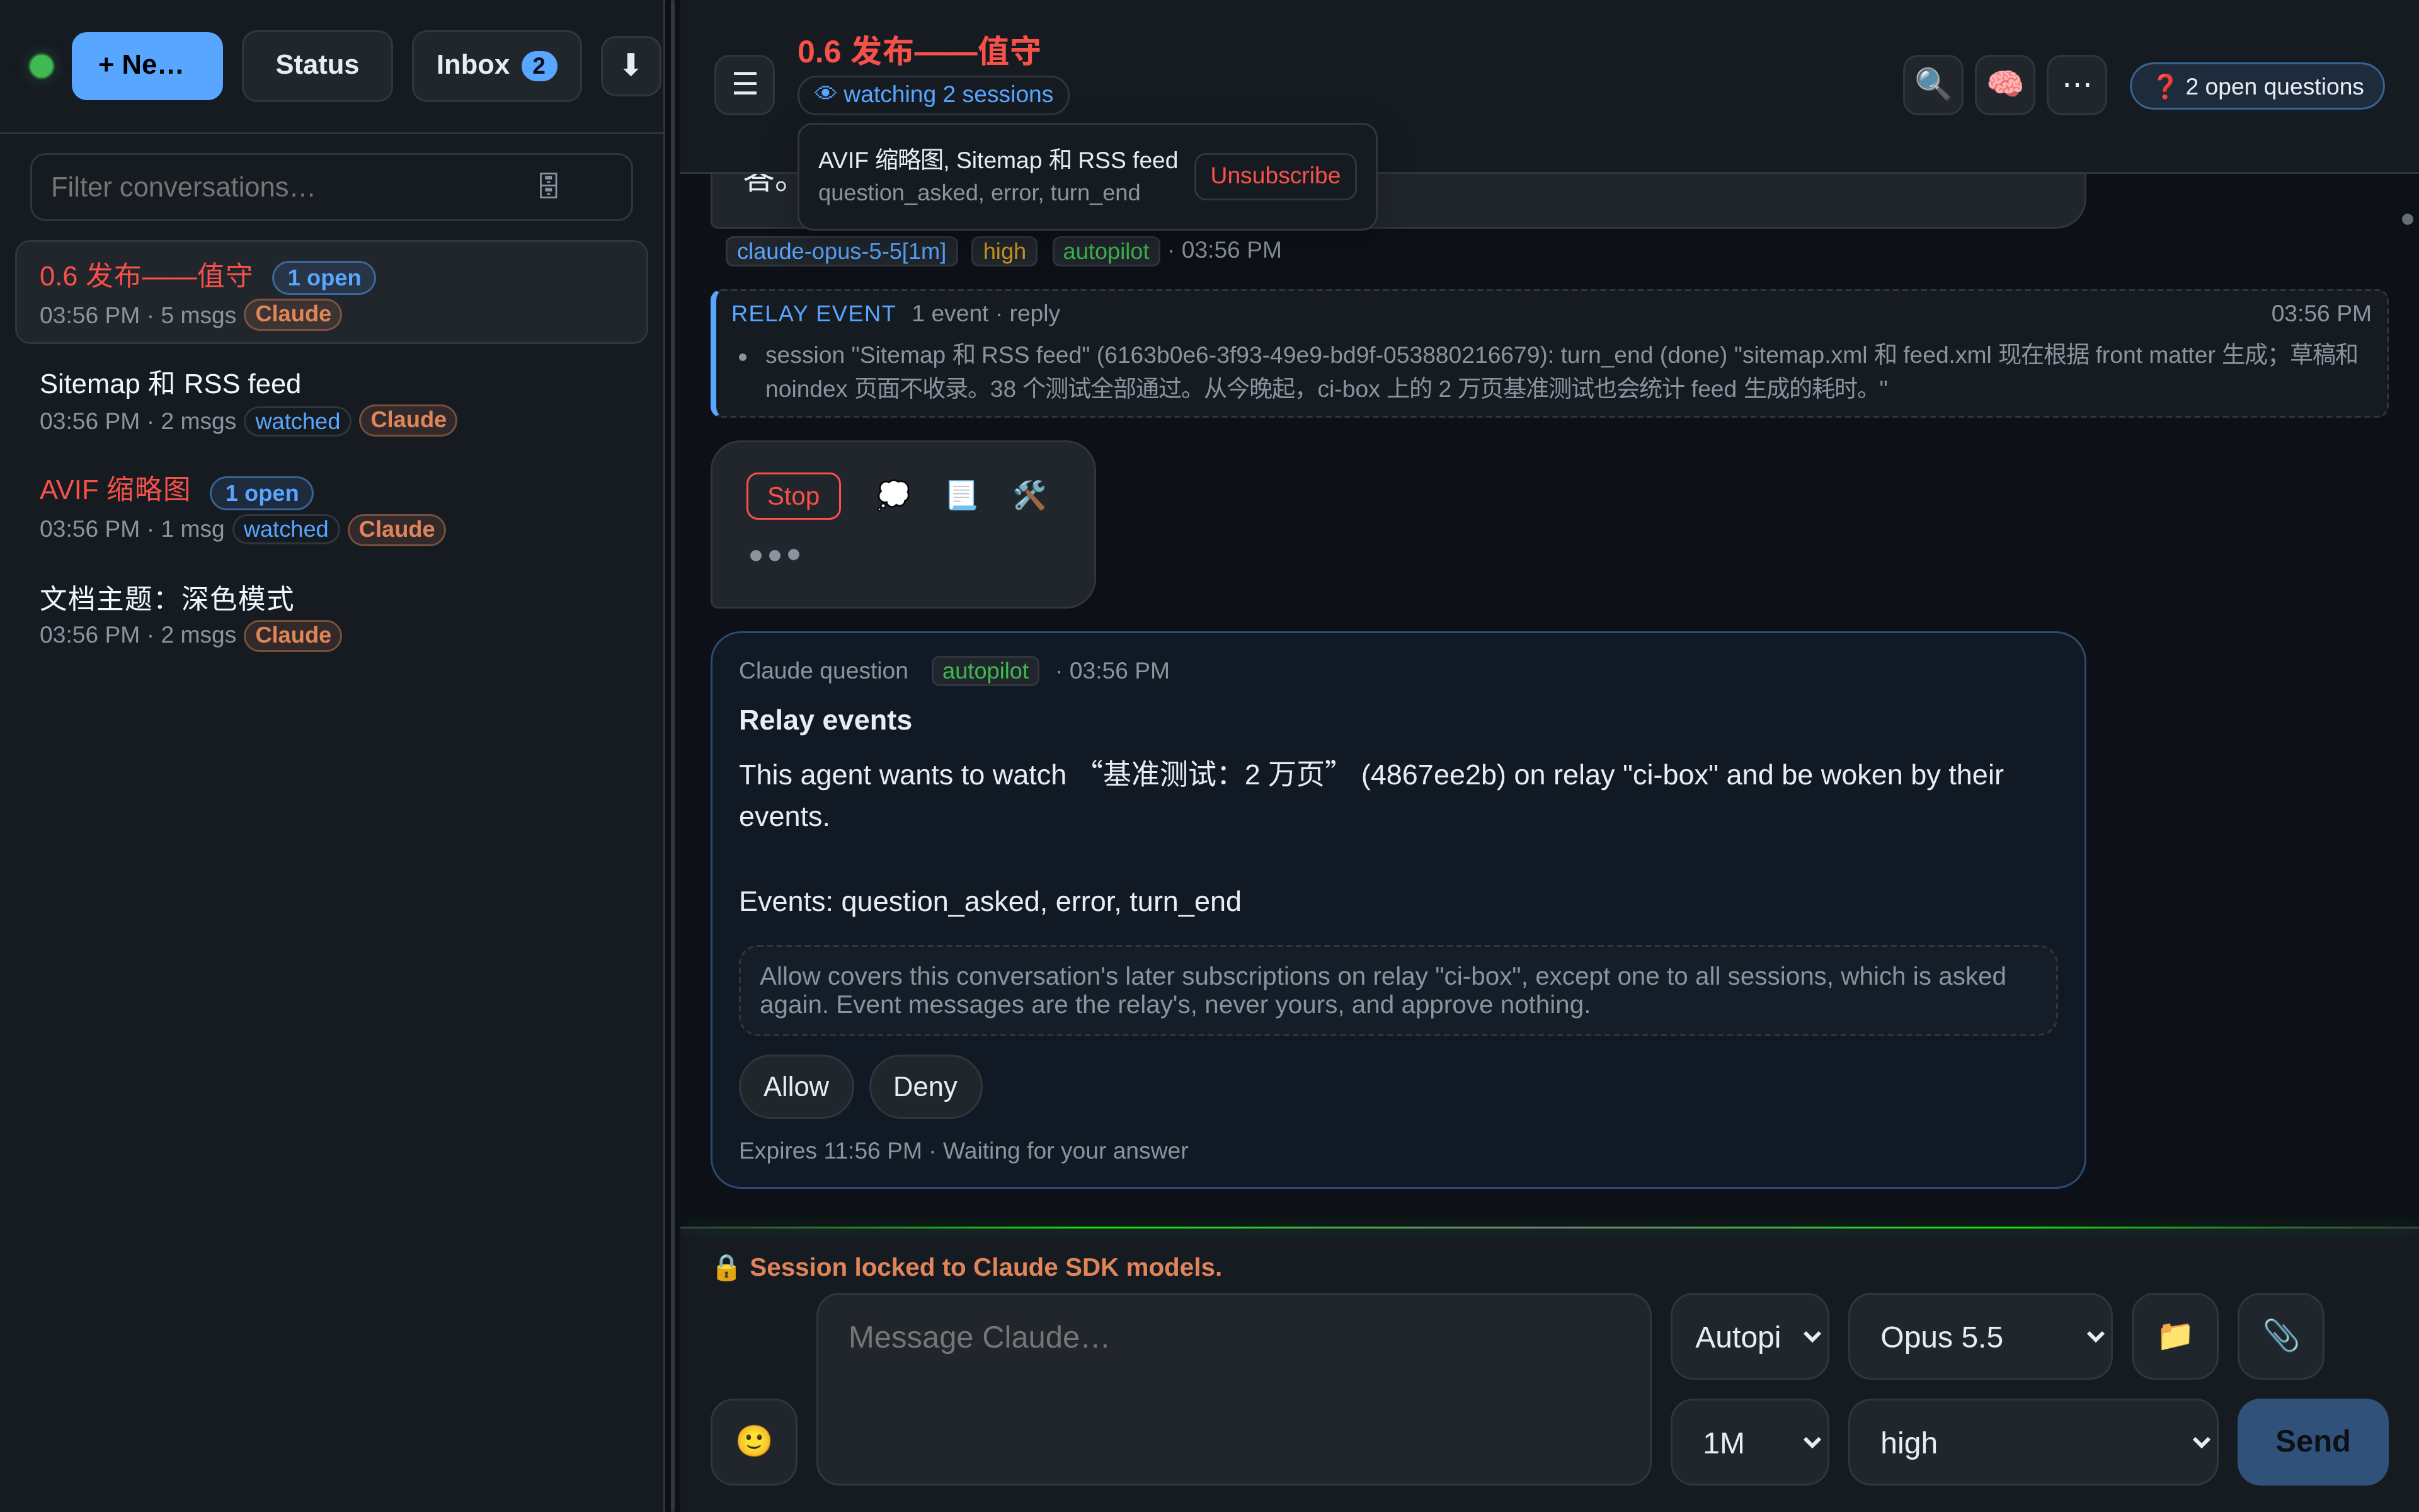Allow the relay events request
Screen dimensions: 2419x1512
pyautogui.click(x=796, y=1087)
